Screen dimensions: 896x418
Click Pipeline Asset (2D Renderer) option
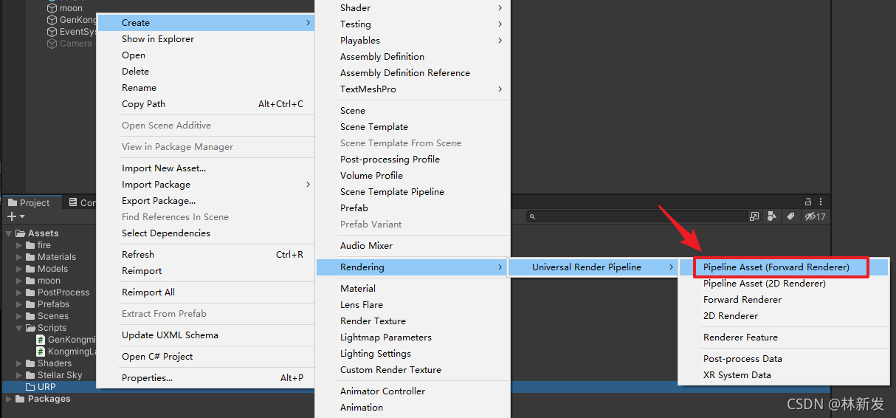(x=764, y=284)
